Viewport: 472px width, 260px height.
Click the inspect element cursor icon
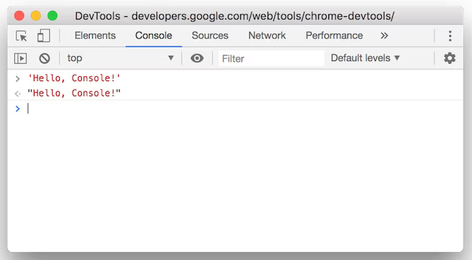pyautogui.click(x=21, y=36)
